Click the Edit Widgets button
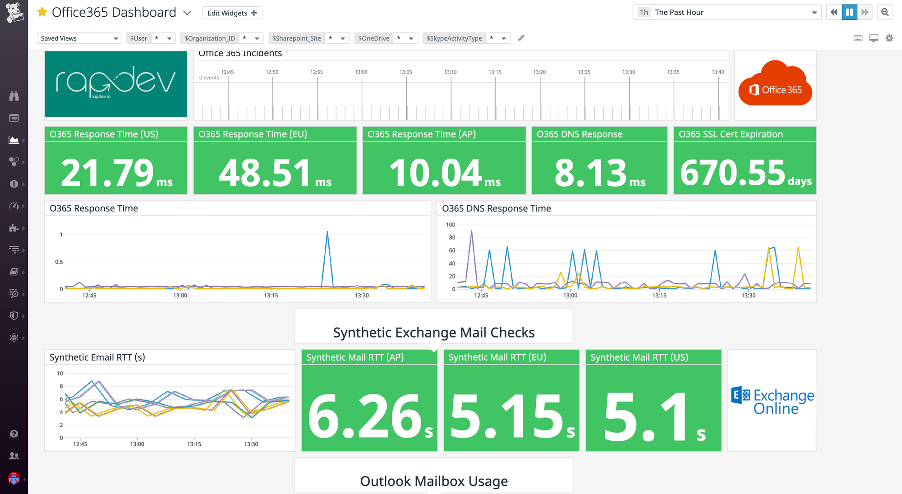Viewport: 902px width, 494px height. (232, 13)
